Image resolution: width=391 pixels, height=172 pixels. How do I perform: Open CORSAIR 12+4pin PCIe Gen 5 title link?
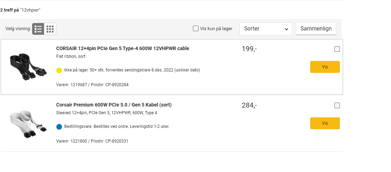click(x=123, y=48)
